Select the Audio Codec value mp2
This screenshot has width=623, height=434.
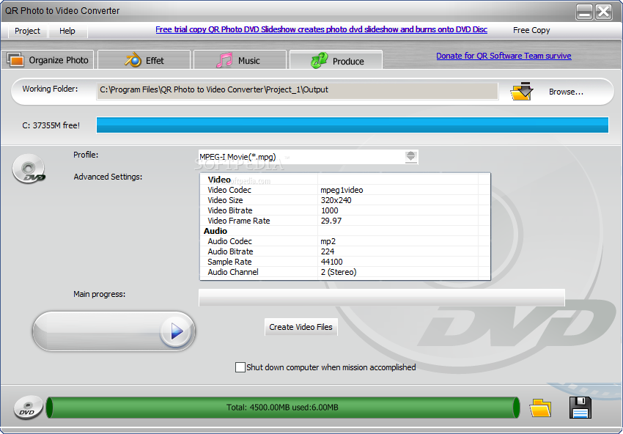click(328, 241)
